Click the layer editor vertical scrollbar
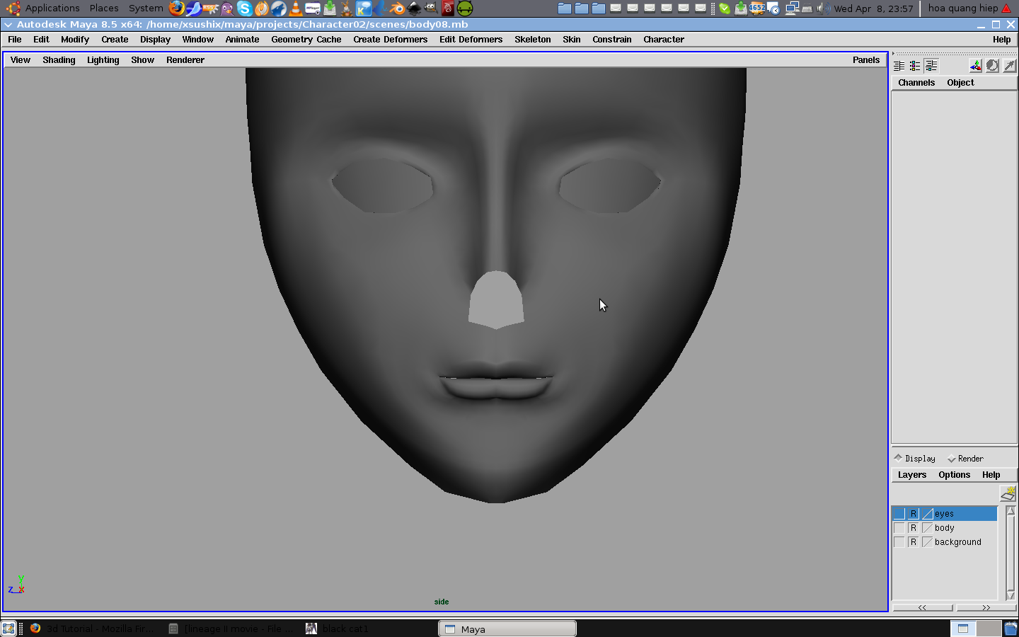1019x637 pixels. click(1011, 553)
